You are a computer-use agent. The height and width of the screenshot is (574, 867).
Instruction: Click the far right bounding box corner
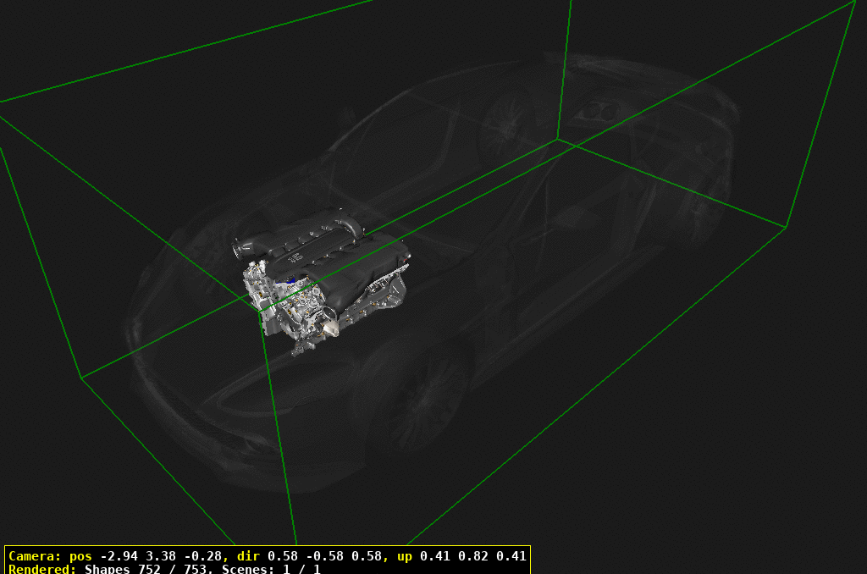(787, 227)
